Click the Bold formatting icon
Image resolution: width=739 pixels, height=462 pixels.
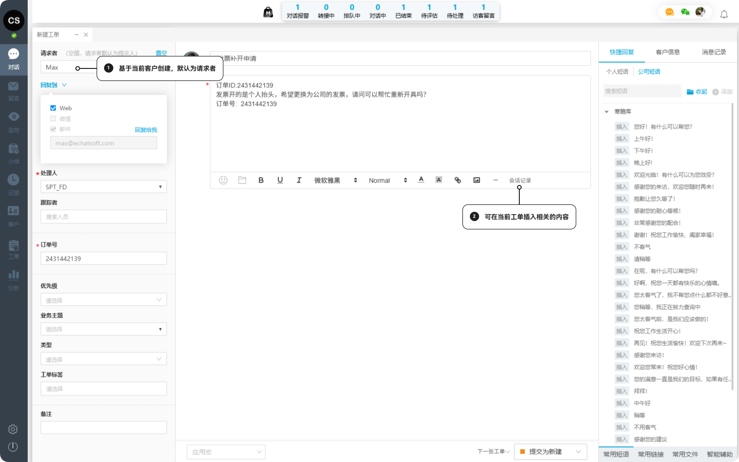pos(261,180)
